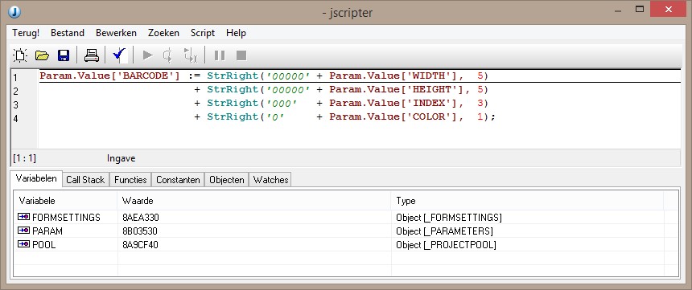Sort by the Type column header

click(x=527, y=201)
